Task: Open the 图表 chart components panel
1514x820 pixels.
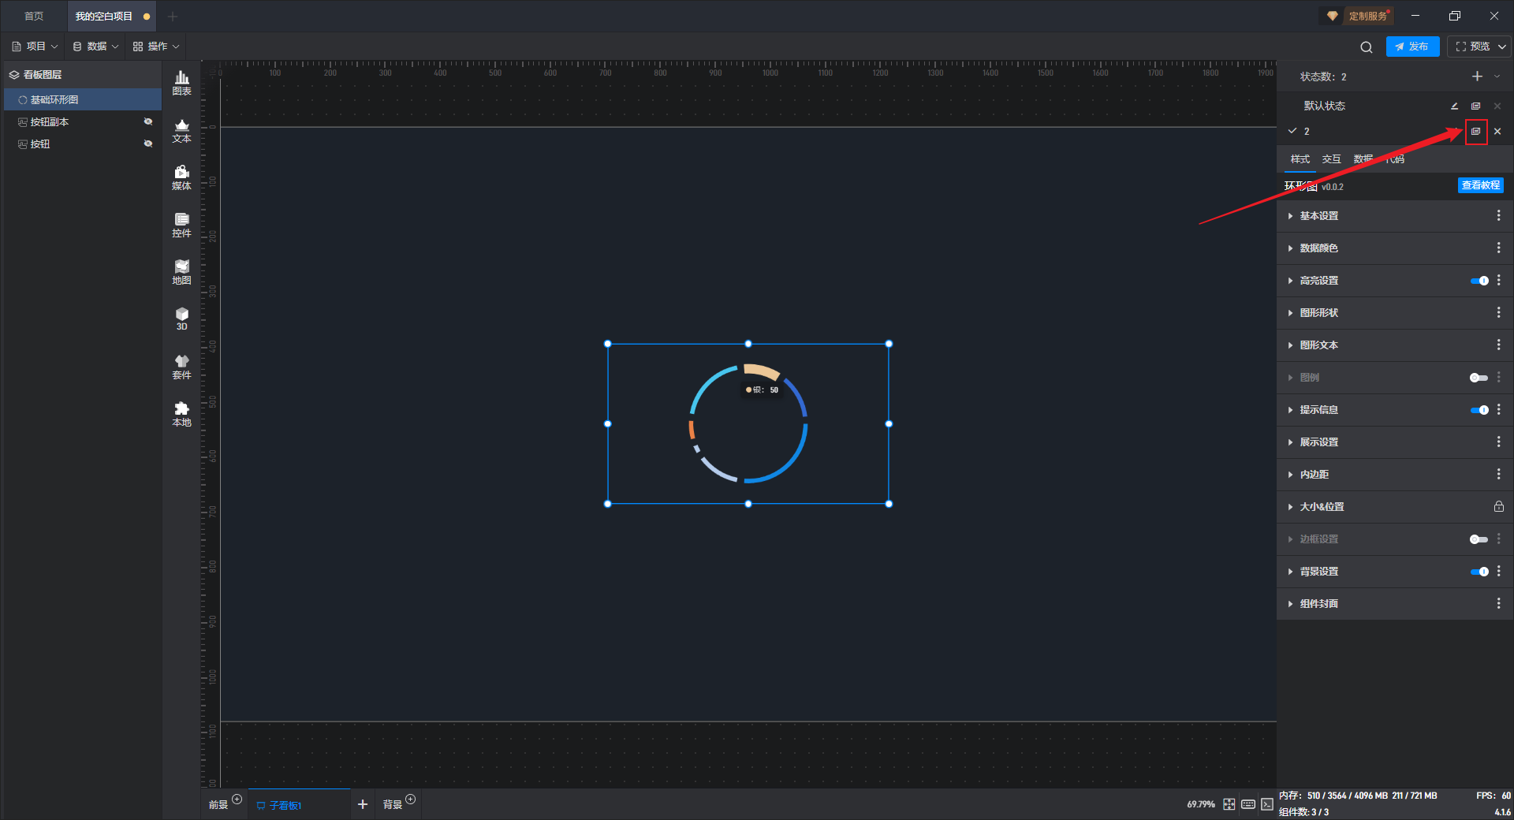Action: click(181, 82)
